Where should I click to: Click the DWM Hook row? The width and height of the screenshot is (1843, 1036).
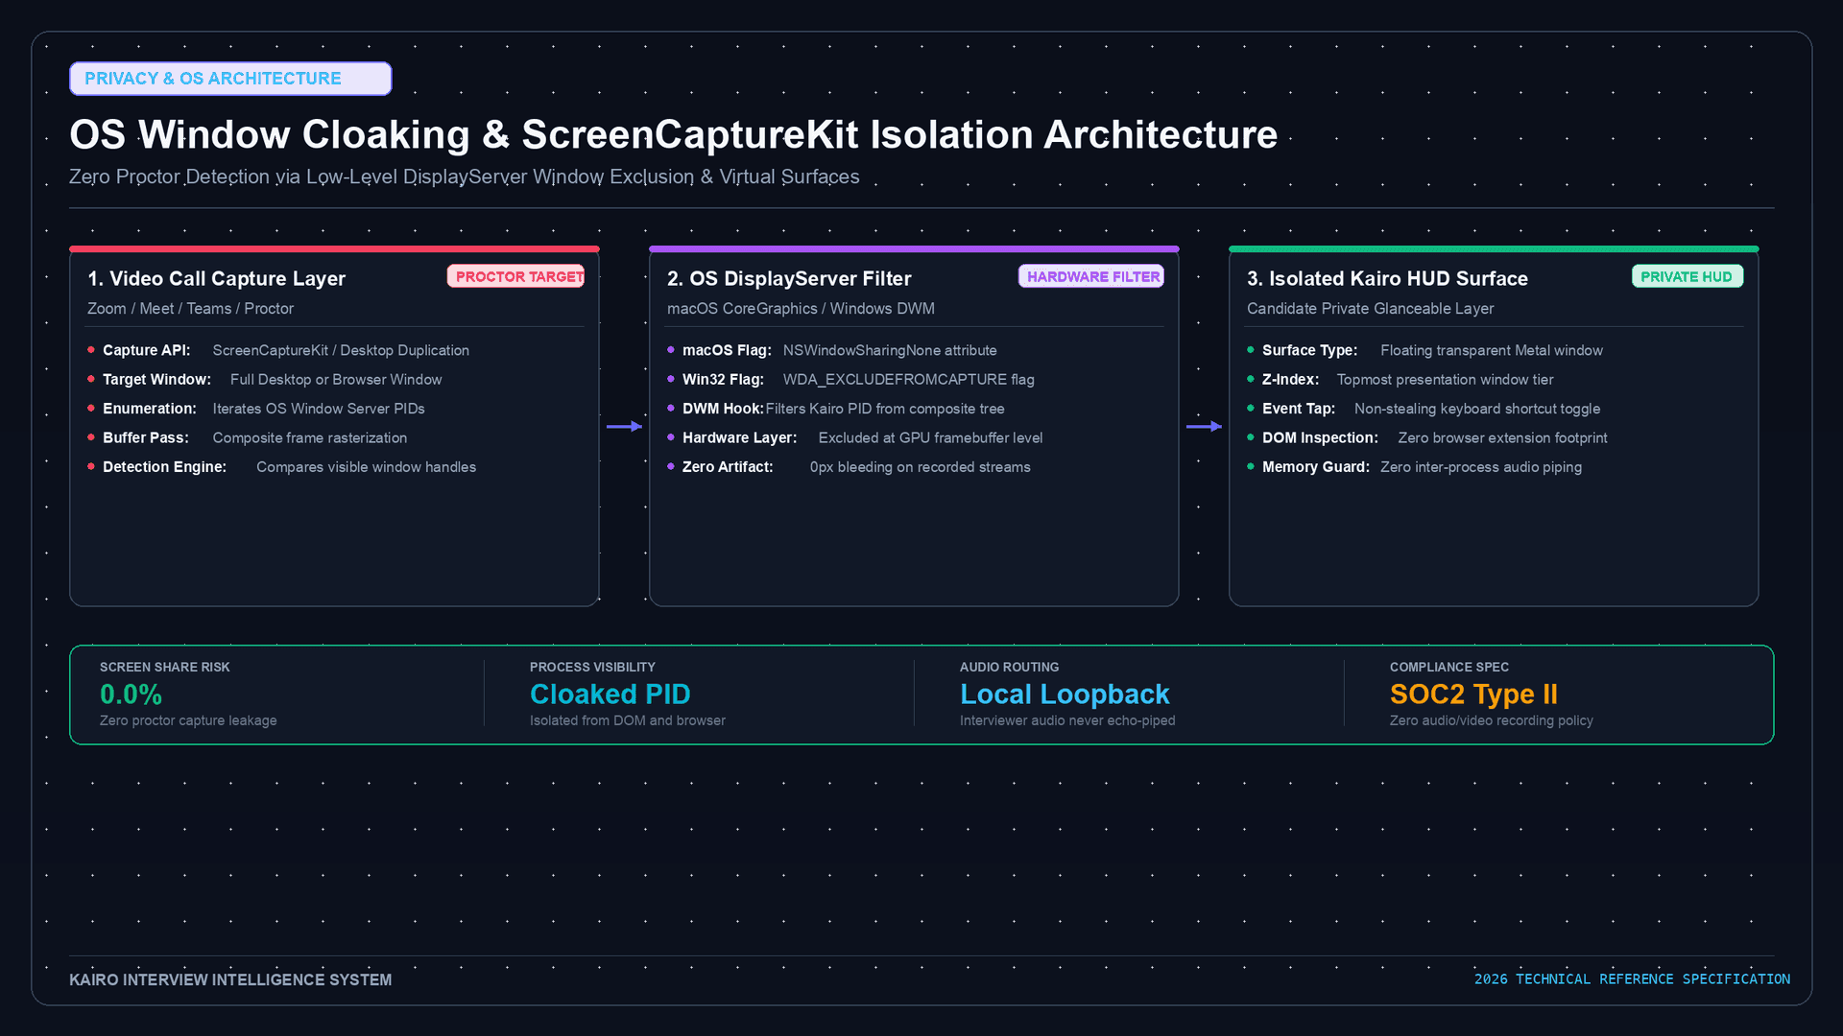click(836, 409)
